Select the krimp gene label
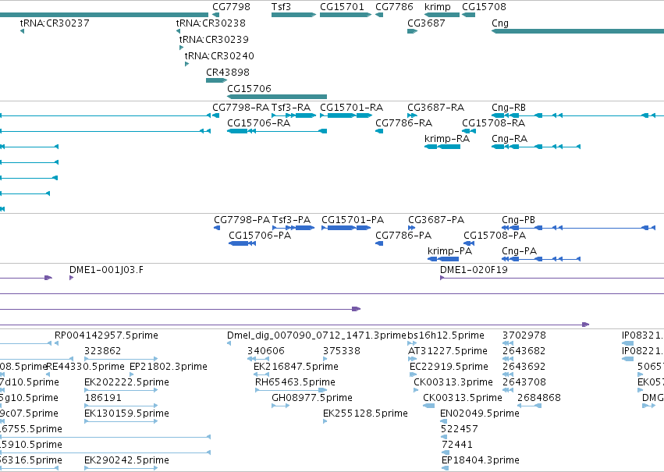664x472 pixels. click(438, 7)
